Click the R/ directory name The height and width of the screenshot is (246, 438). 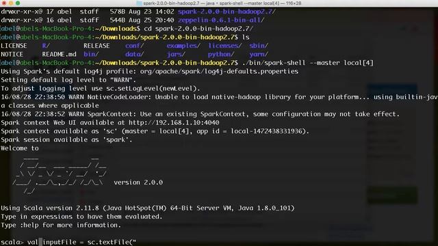pos(46,46)
